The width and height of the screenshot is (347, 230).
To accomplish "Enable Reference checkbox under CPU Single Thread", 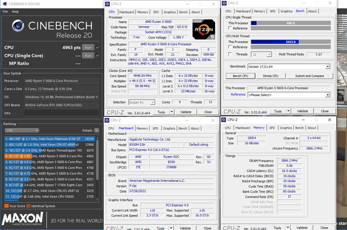I will [x=230, y=28].
